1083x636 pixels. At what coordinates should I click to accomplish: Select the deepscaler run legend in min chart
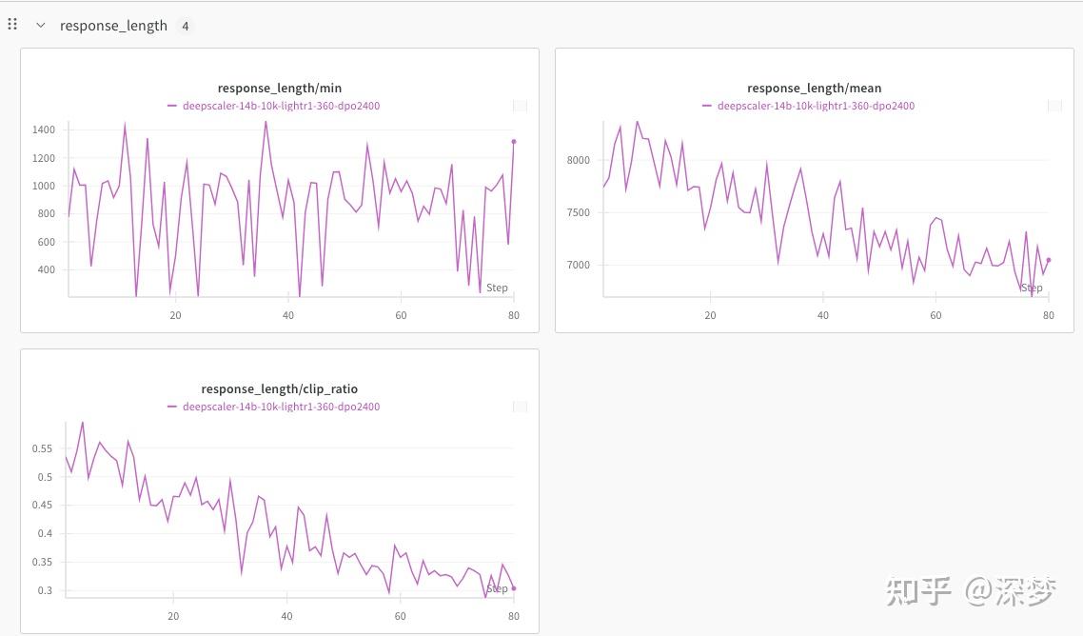[x=281, y=106]
